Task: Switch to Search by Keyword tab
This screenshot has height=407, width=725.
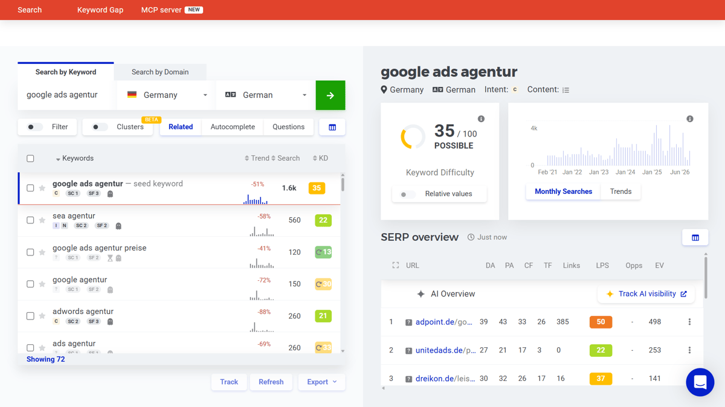Action: coord(66,72)
